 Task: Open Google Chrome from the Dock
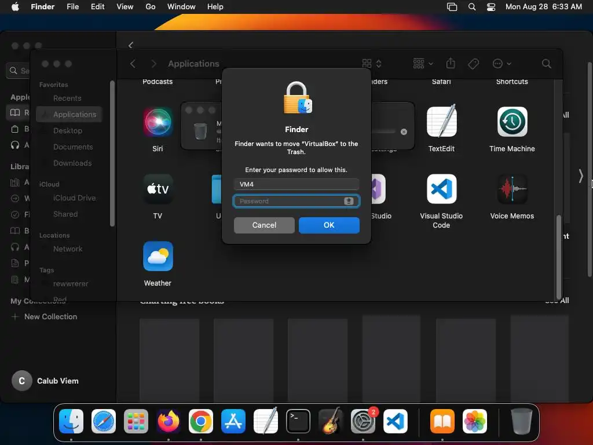click(201, 421)
